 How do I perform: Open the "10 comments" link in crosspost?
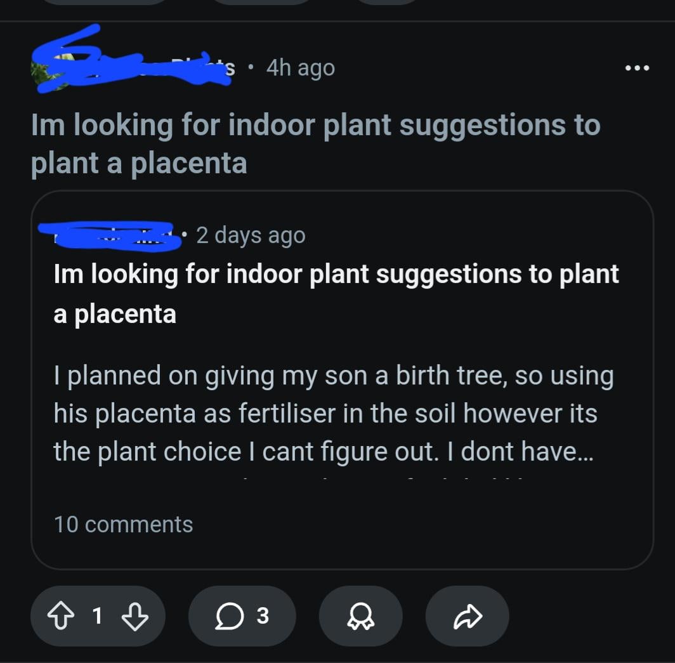pos(123,525)
